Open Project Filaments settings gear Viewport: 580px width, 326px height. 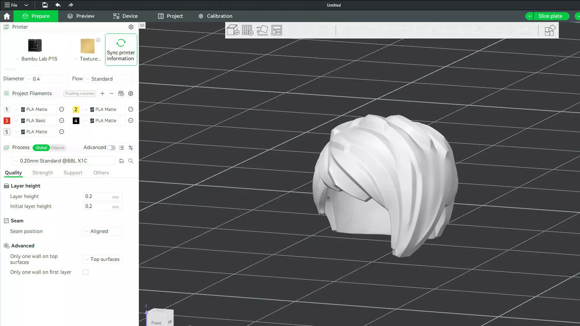131,94
